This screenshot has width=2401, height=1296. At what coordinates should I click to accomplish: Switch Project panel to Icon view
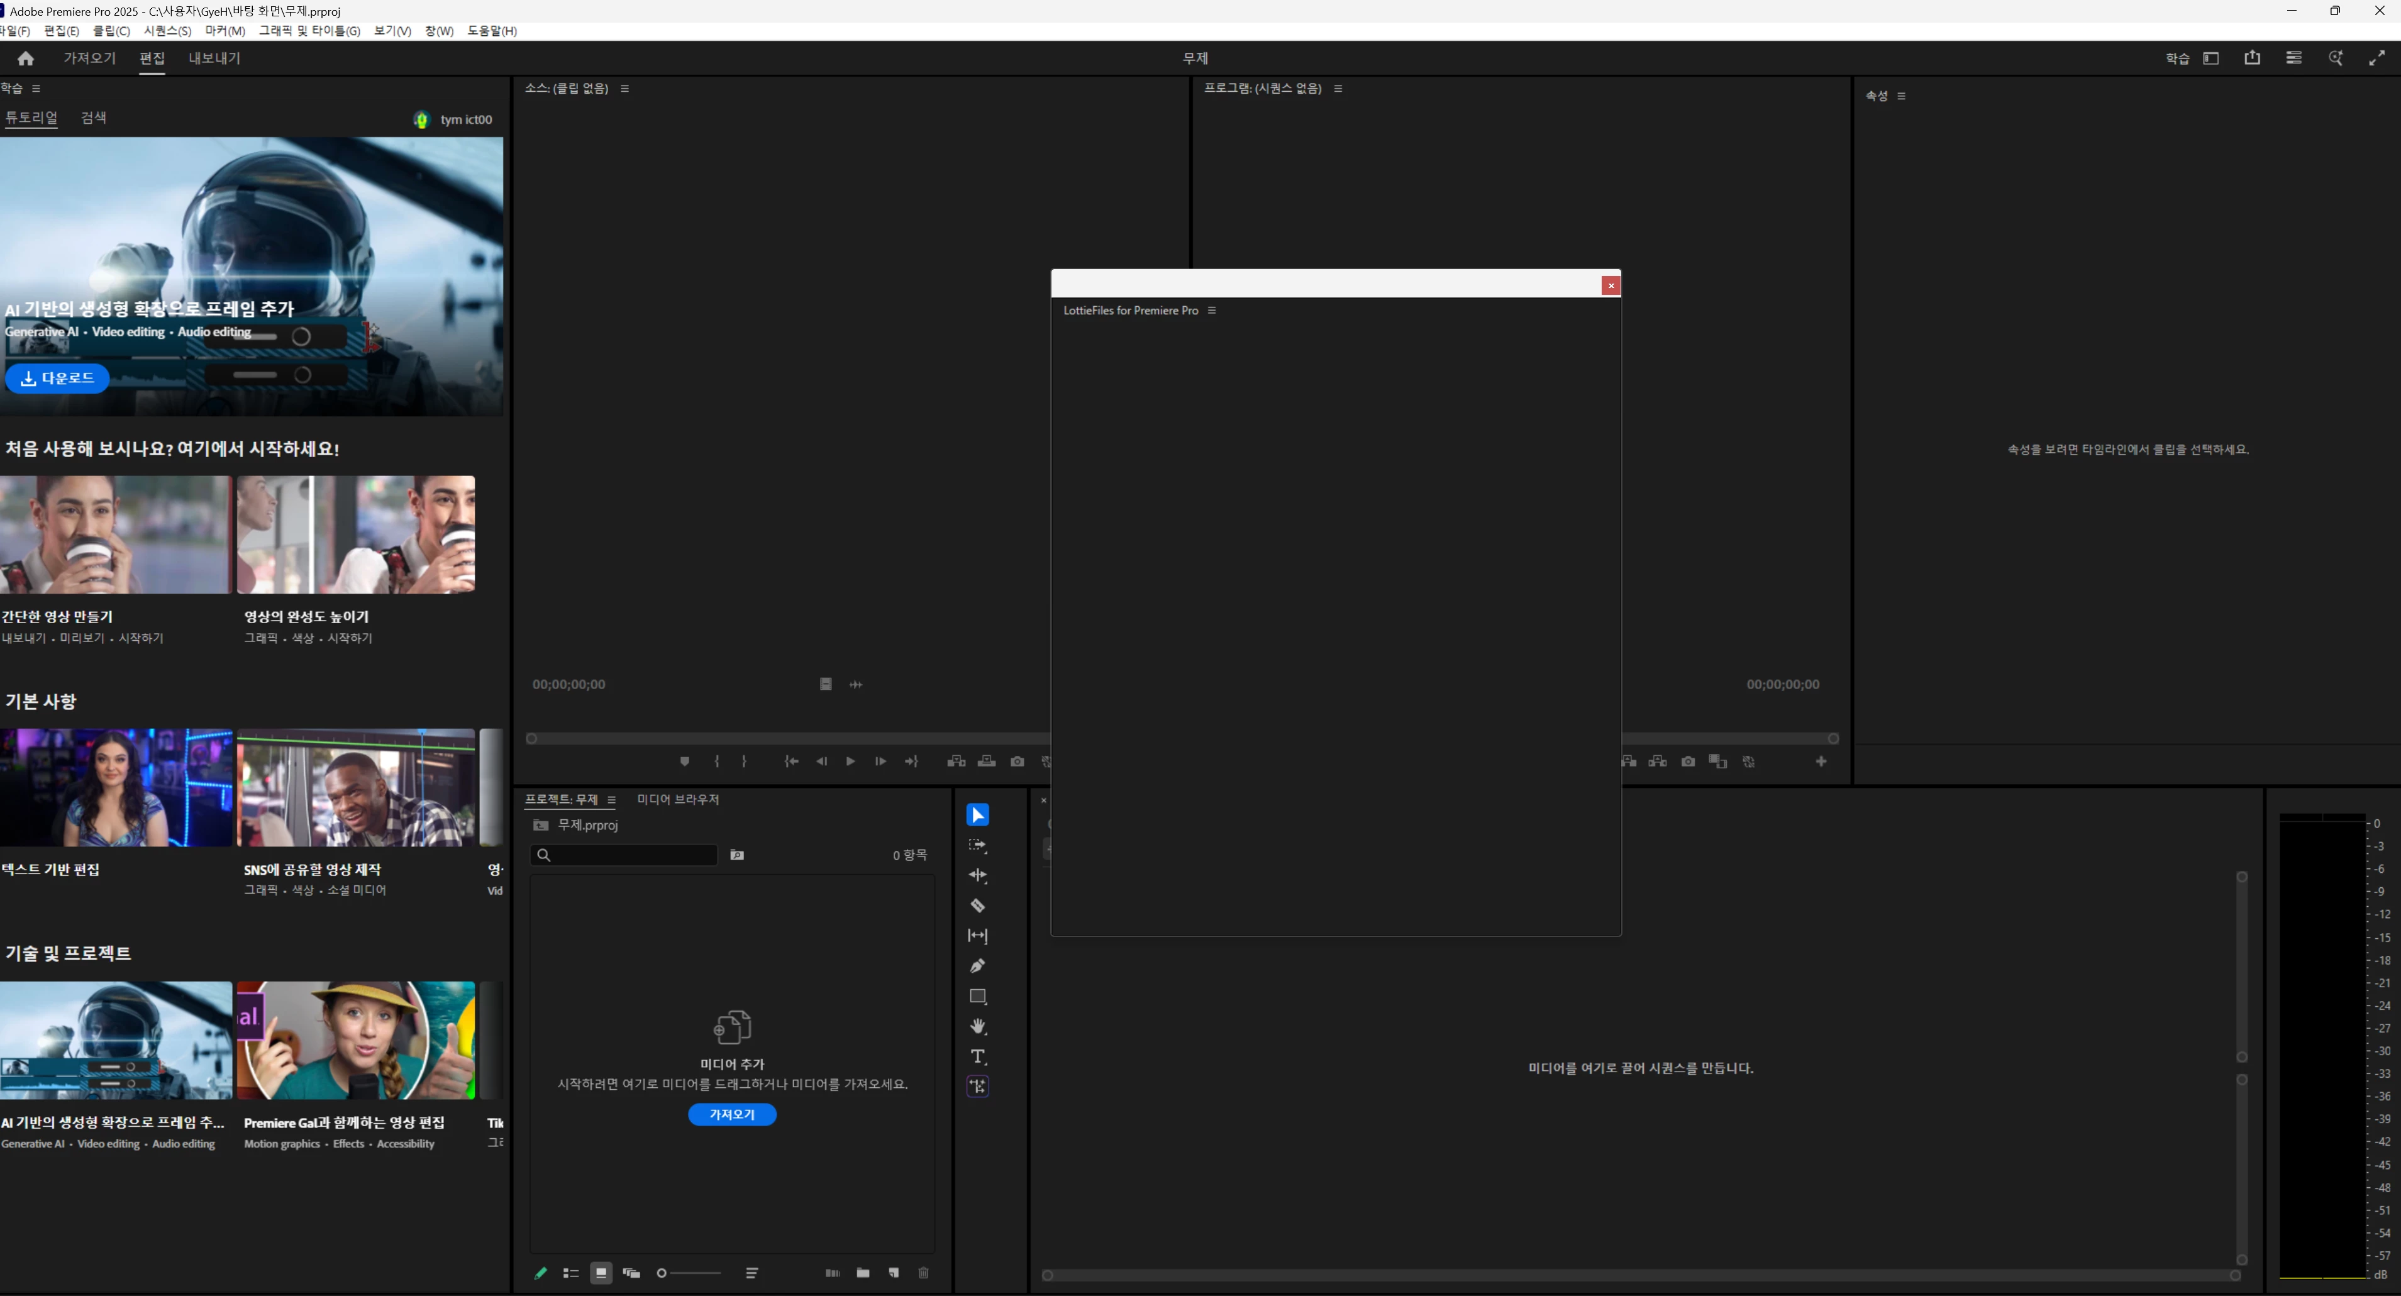tap(601, 1273)
